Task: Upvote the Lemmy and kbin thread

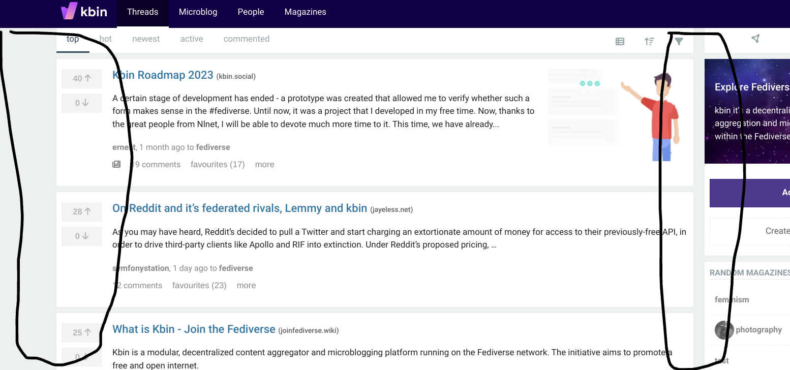Action: point(81,211)
